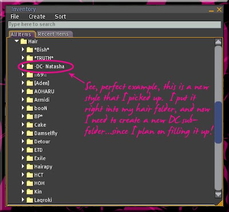The image size is (229, 212).
Task: Expand the HOH folder arrow
Action: click(x=23, y=183)
